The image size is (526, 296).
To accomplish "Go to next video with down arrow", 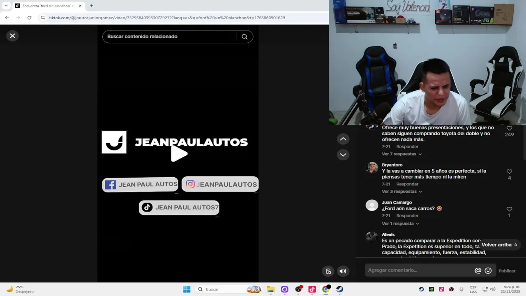I will [343, 155].
